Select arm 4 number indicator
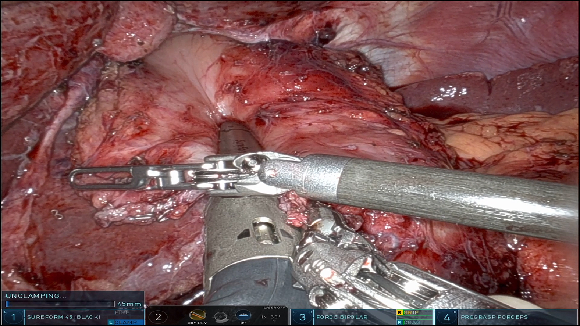 coord(447,317)
